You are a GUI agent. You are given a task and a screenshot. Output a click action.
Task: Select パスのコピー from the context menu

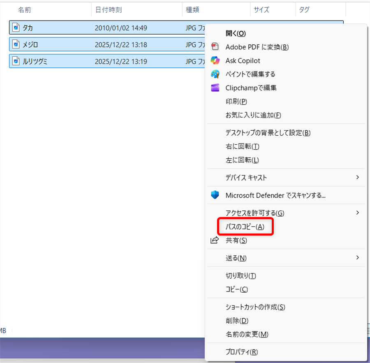[x=245, y=227]
